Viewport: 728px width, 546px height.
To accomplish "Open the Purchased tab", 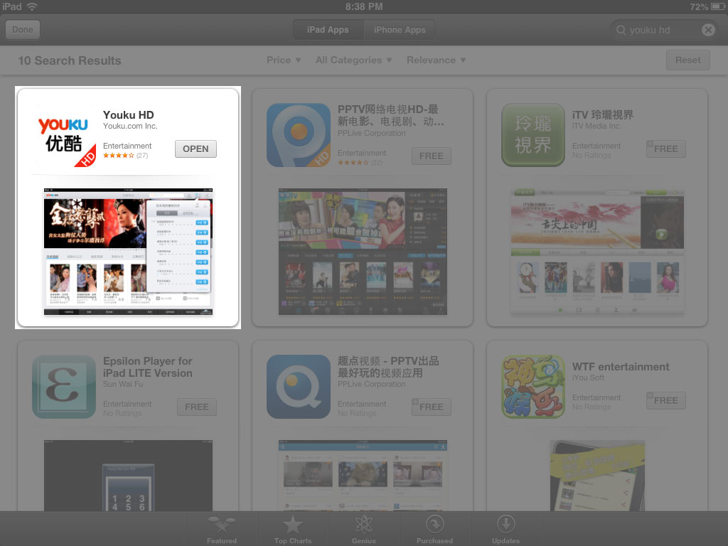I will (x=434, y=529).
